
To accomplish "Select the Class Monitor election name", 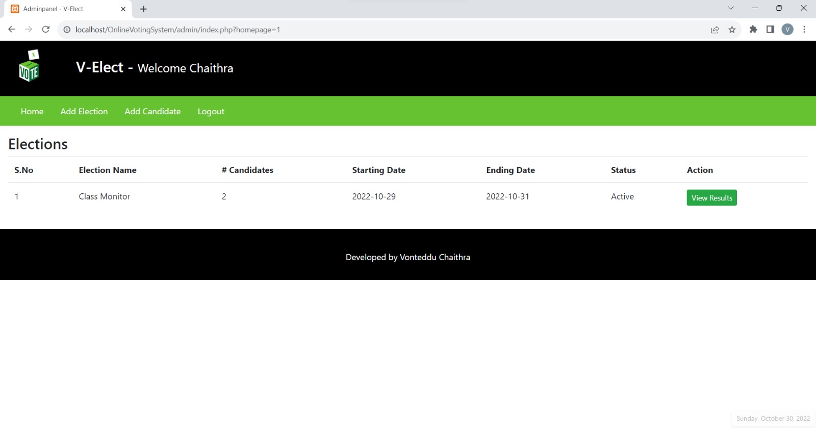I will [x=105, y=196].
